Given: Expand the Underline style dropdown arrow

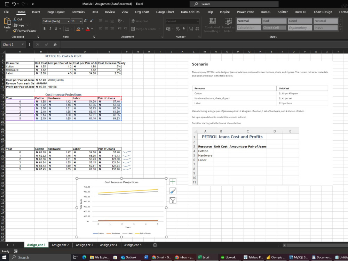Looking at the screenshot, I should (60, 28).
